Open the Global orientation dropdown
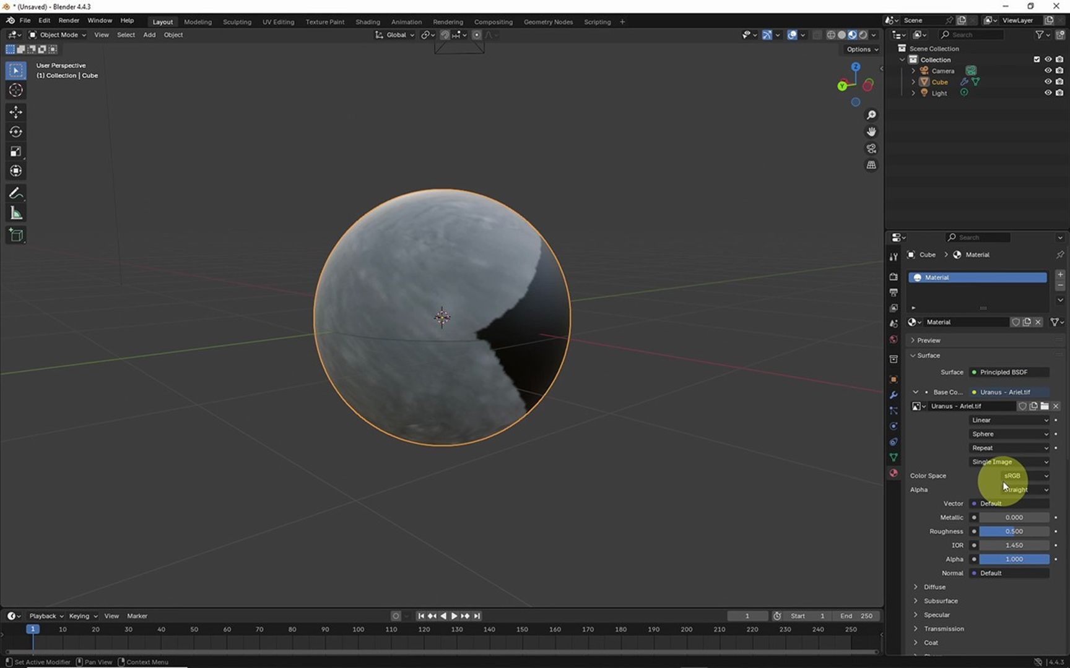The width and height of the screenshot is (1070, 668). pos(395,35)
